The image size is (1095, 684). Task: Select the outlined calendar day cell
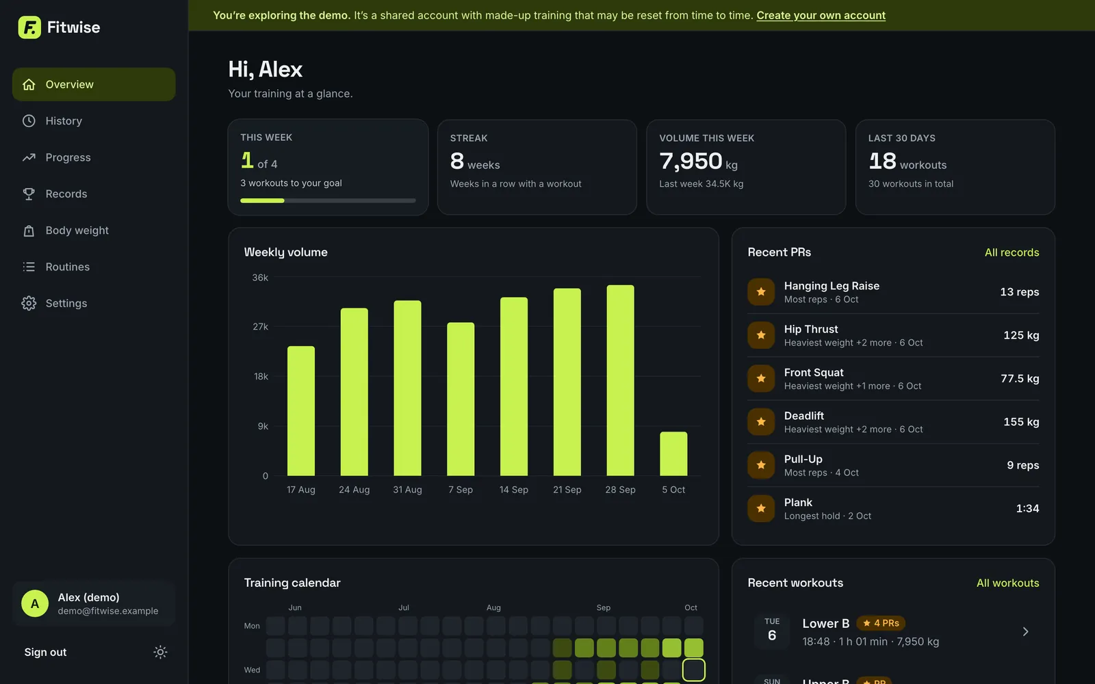point(693,670)
